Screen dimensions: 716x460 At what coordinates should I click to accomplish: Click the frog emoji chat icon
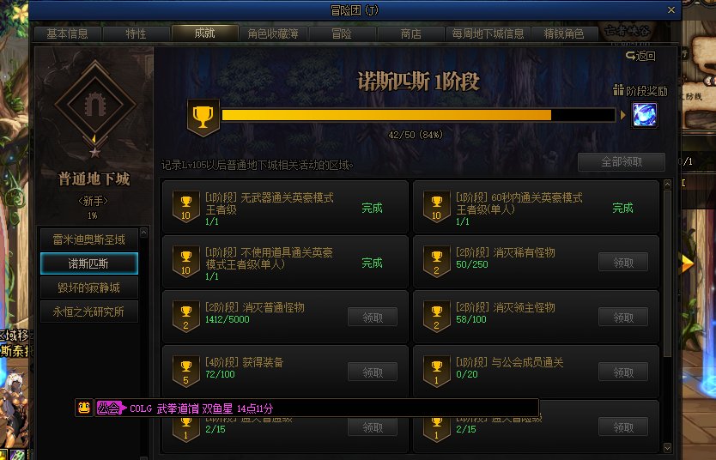tap(84, 408)
